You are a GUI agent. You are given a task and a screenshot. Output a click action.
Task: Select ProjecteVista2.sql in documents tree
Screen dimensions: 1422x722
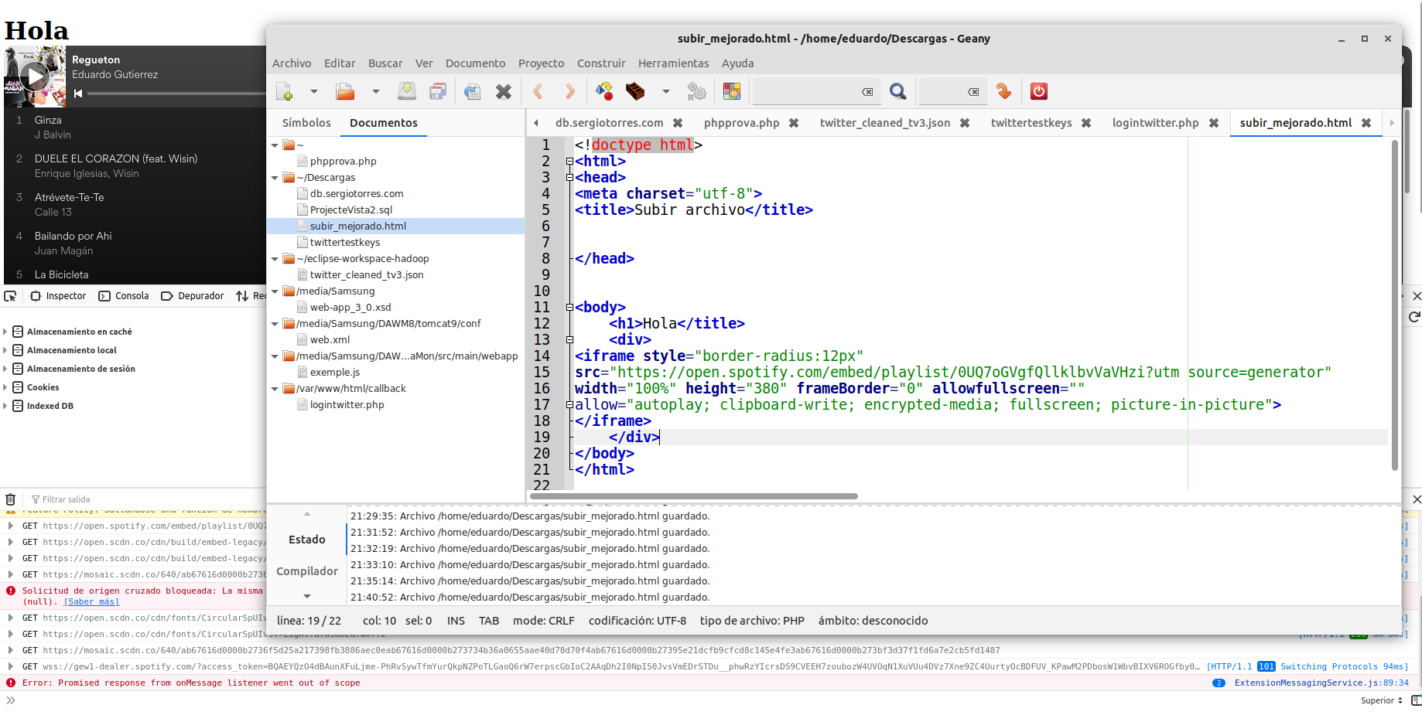click(351, 210)
